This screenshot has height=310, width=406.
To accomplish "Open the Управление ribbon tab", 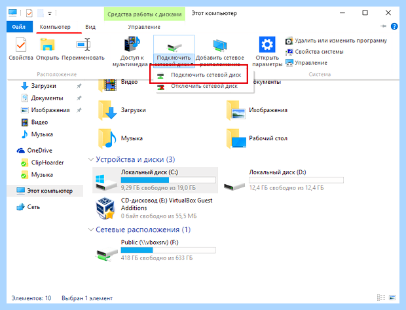I will point(144,27).
